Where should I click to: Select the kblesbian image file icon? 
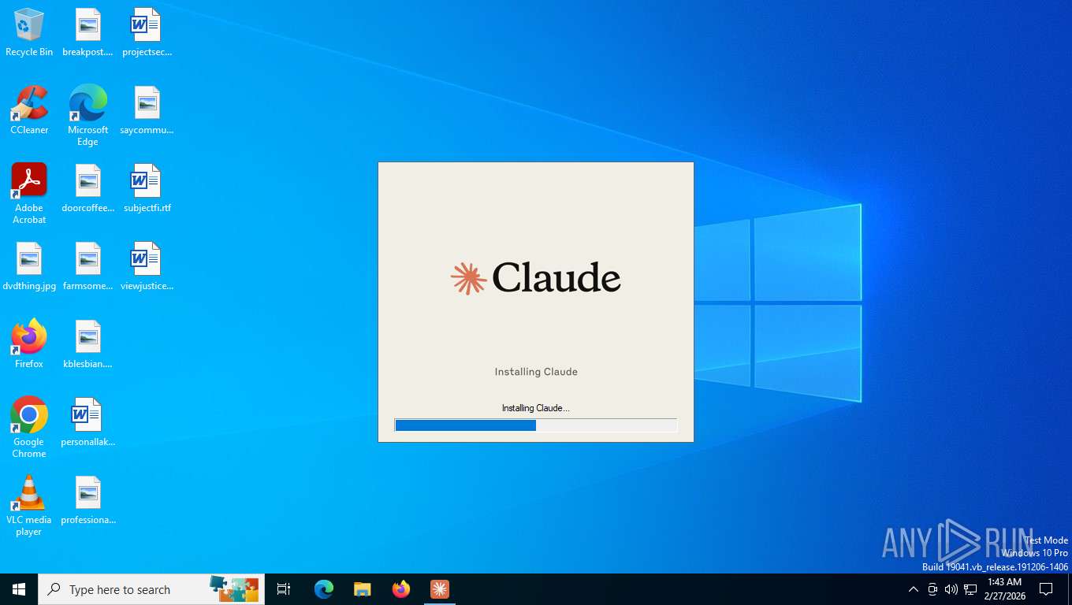(87, 344)
